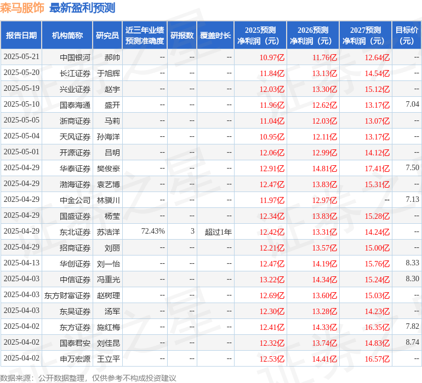Click the 2025预测净利润 column header
Image resolution: width=422 pixels, height=383 pixels.
point(260,35)
